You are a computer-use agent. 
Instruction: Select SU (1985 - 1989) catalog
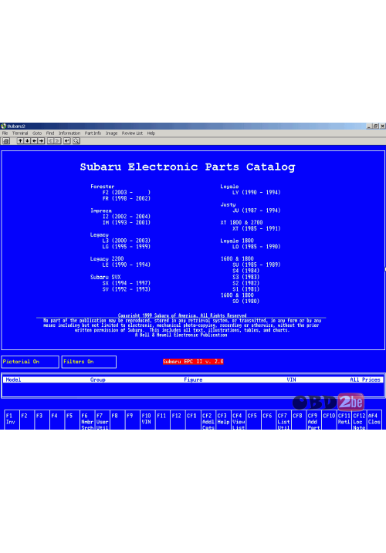[x=256, y=265]
